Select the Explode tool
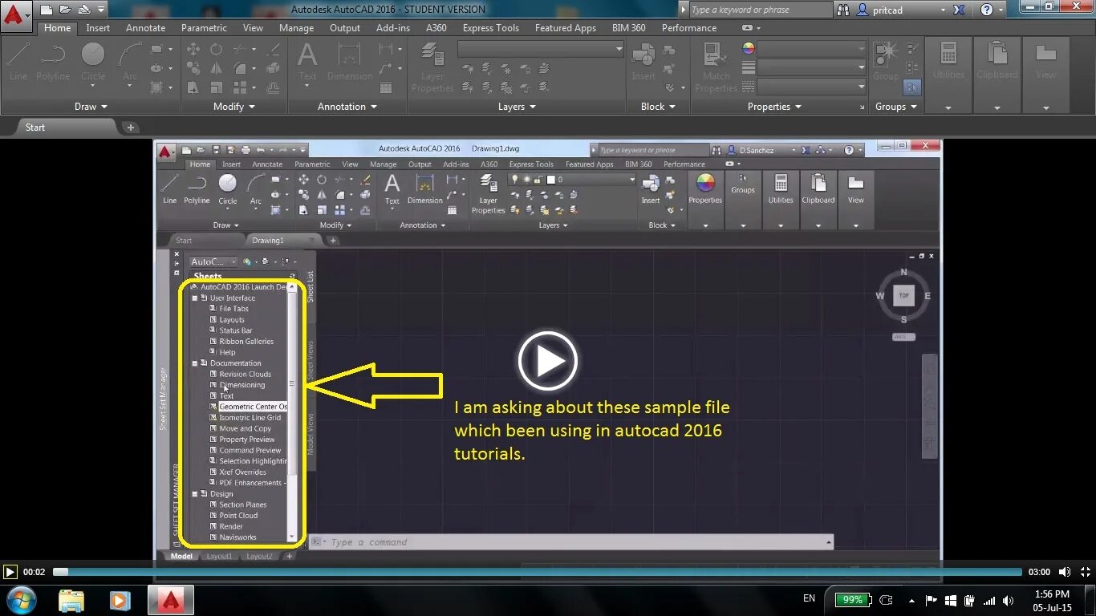Image resolution: width=1096 pixels, height=616 pixels. point(273,68)
